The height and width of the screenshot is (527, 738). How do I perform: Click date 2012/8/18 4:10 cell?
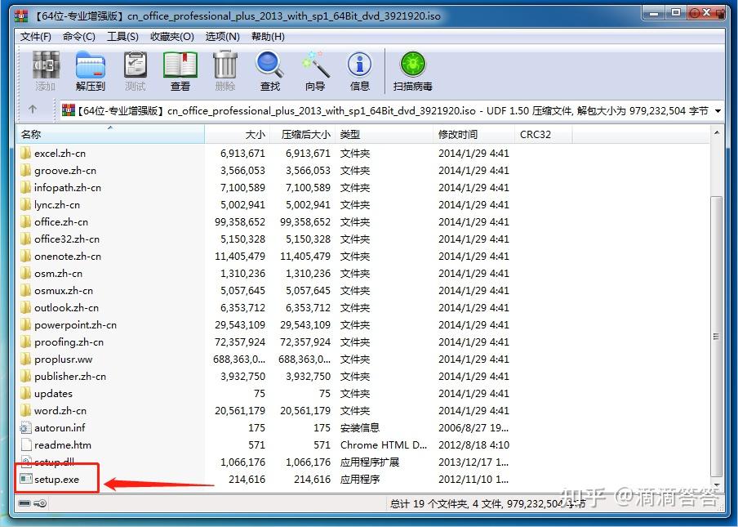click(x=474, y=444)
